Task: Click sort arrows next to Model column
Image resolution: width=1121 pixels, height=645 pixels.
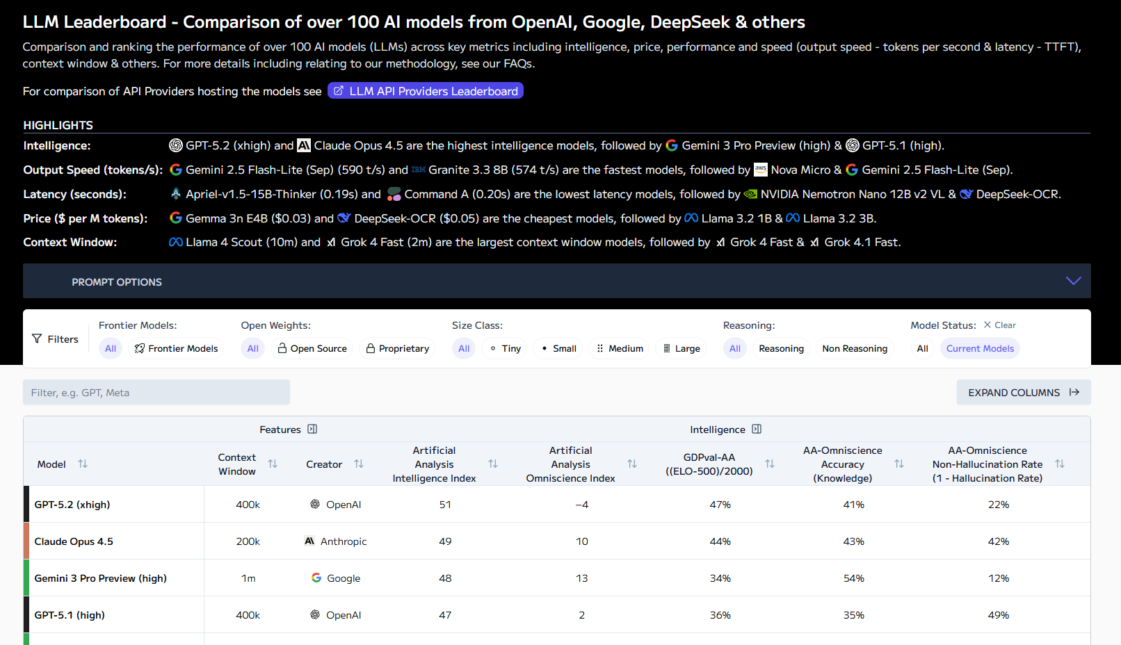Action: point(83,464)
